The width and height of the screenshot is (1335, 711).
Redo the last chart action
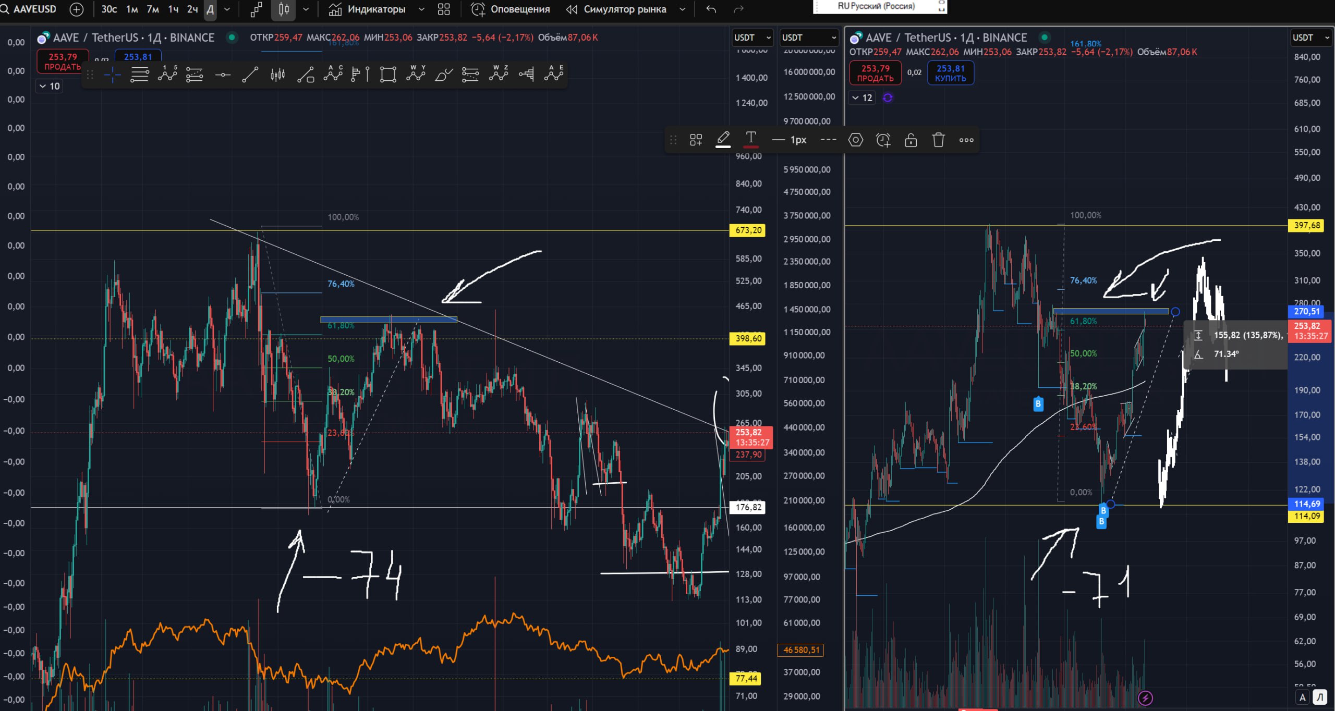pos(738,9)
